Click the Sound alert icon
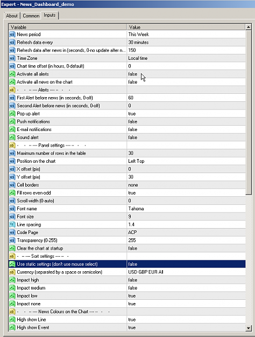Viewport: 255px width, 337px height. point(12,137)
